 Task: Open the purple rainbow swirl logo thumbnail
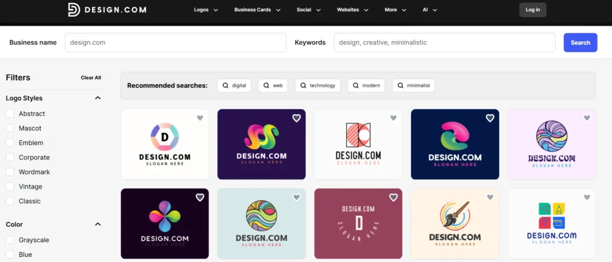tap(262, 144)
